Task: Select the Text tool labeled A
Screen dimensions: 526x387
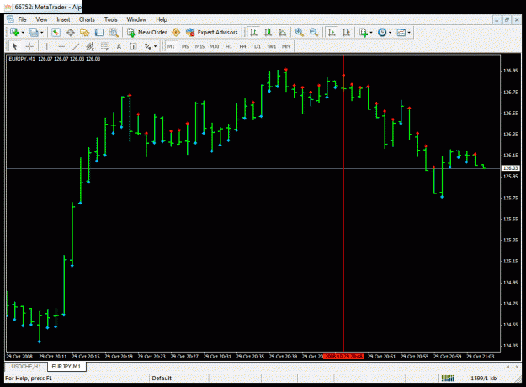Action: pos(119,46)
